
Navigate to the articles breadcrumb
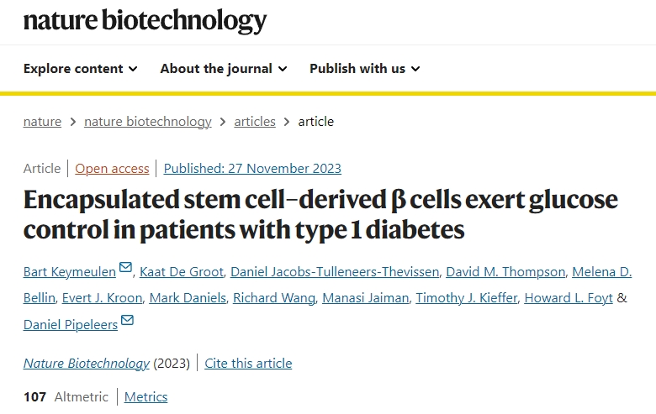click(255, 122)
